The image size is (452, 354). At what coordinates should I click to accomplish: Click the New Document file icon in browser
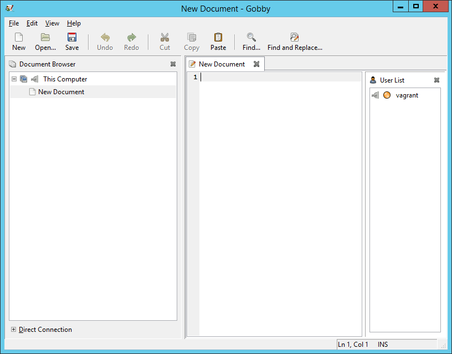click(x=33, y=91)
